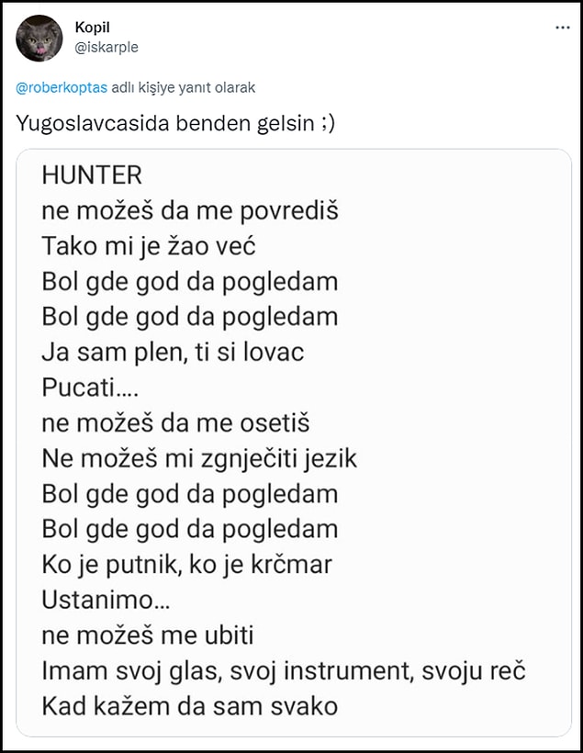Open the quoted lyrics card image
Screen dimensions: 583x753
(294, 443)
